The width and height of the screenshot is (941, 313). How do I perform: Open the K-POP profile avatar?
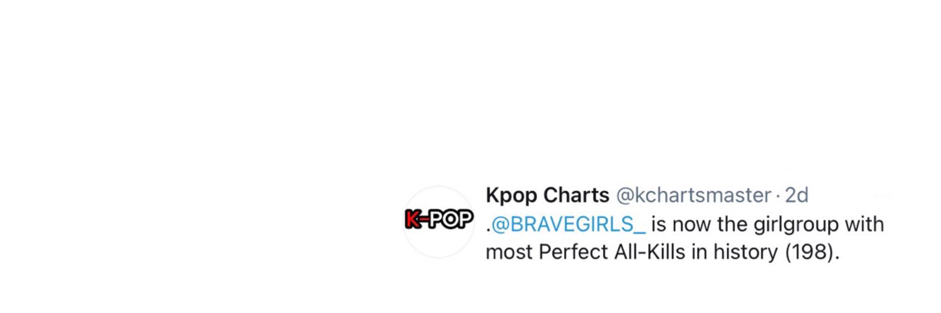pyautogui.click(x=438, y=221)
